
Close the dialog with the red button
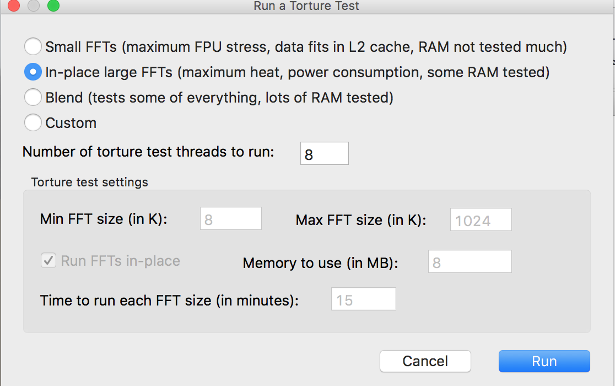pyautogui.click(x=14, y=6)
